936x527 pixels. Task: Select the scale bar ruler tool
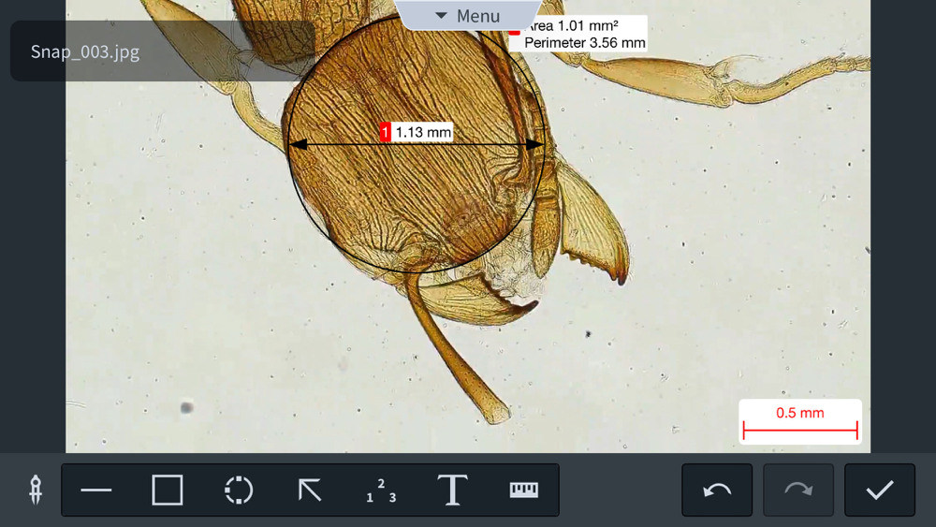coord(523,490)
